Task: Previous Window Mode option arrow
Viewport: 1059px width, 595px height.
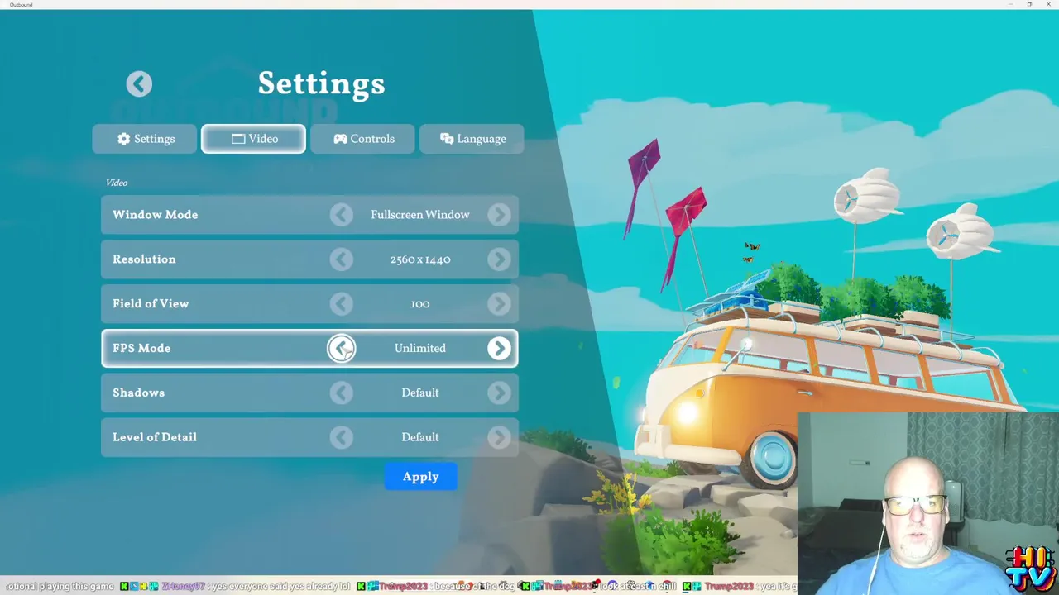Action: tap(341, 215)
